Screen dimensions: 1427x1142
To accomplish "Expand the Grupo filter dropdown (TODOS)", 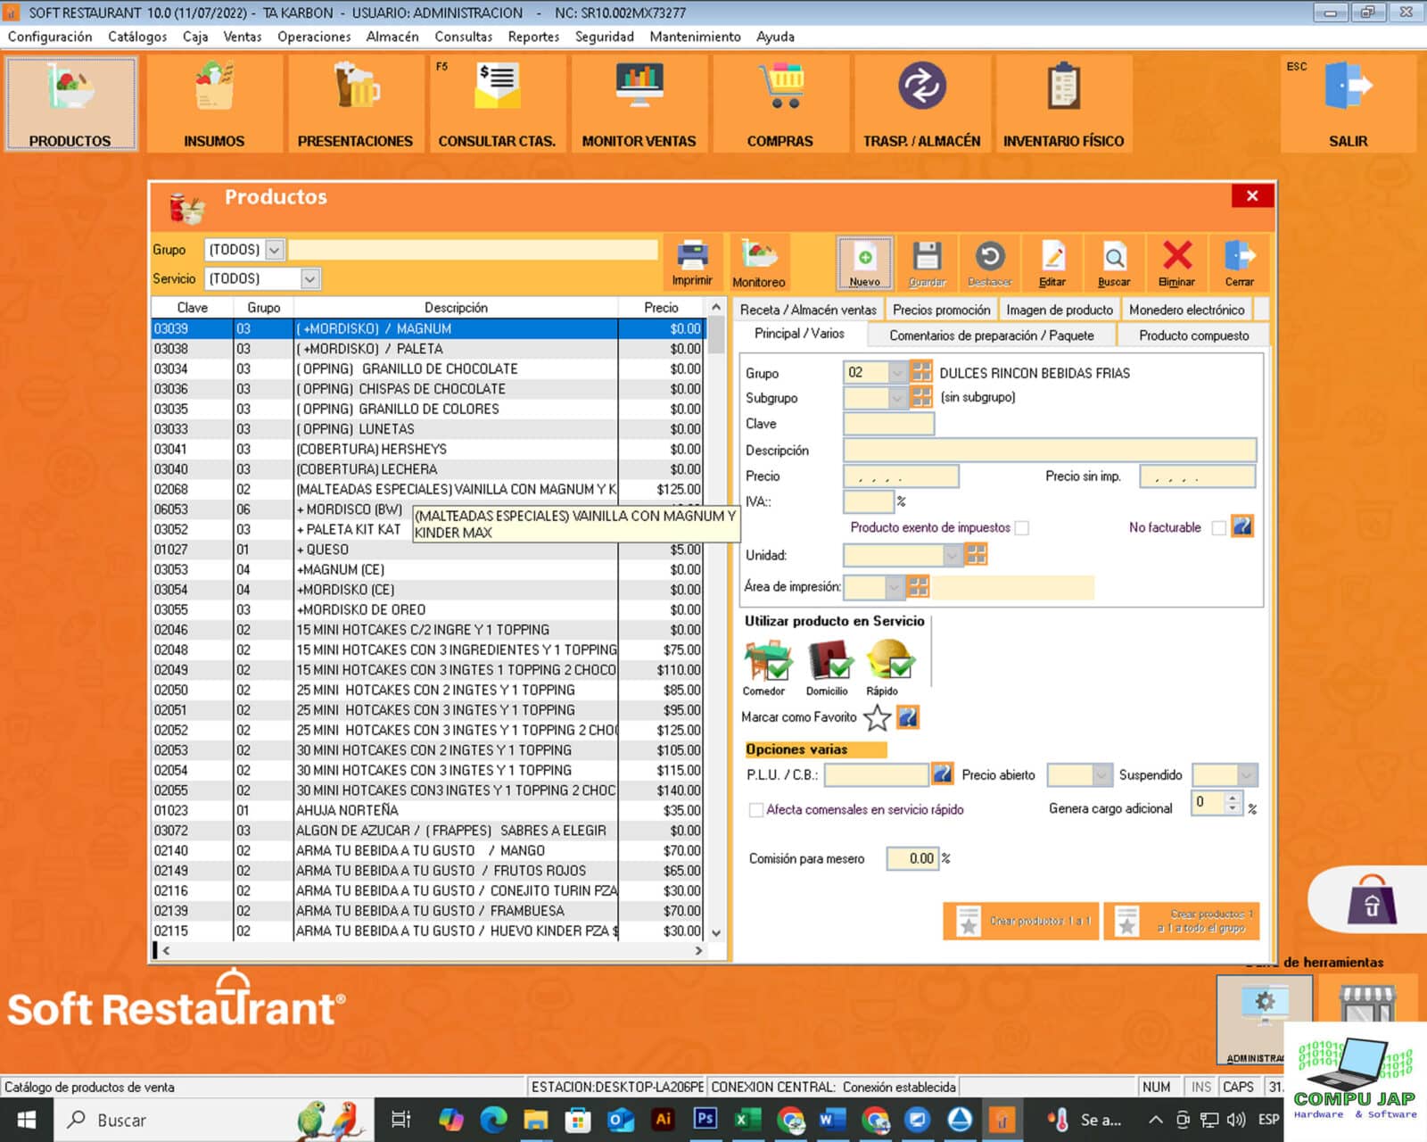I will point(275,250).
